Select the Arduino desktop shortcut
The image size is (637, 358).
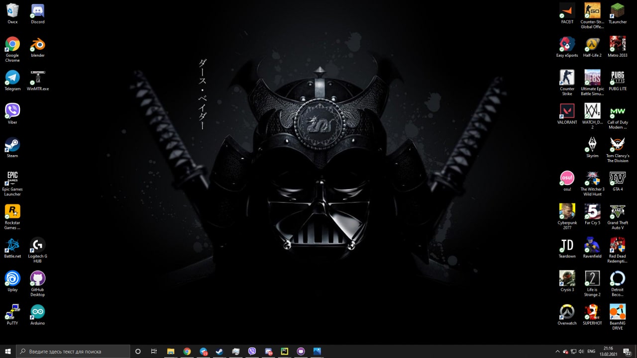coord(38,314)
